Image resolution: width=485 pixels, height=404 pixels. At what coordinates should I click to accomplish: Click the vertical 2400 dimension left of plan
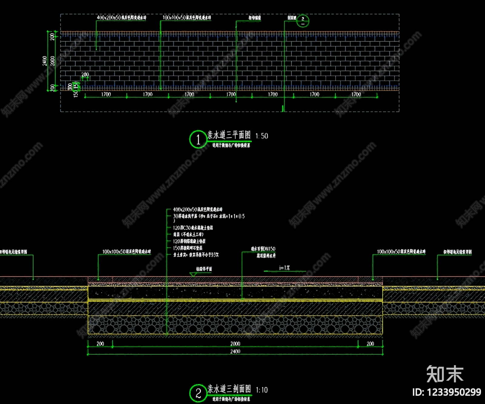point(45,61)
